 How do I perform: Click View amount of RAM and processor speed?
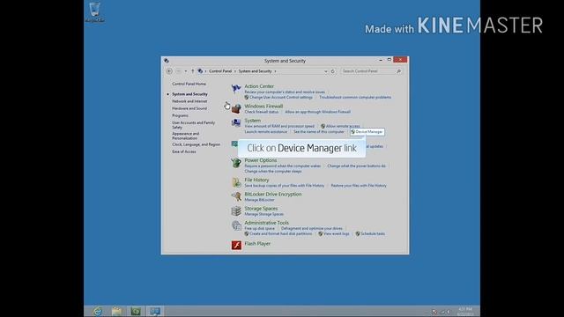[x=279, y=126]
